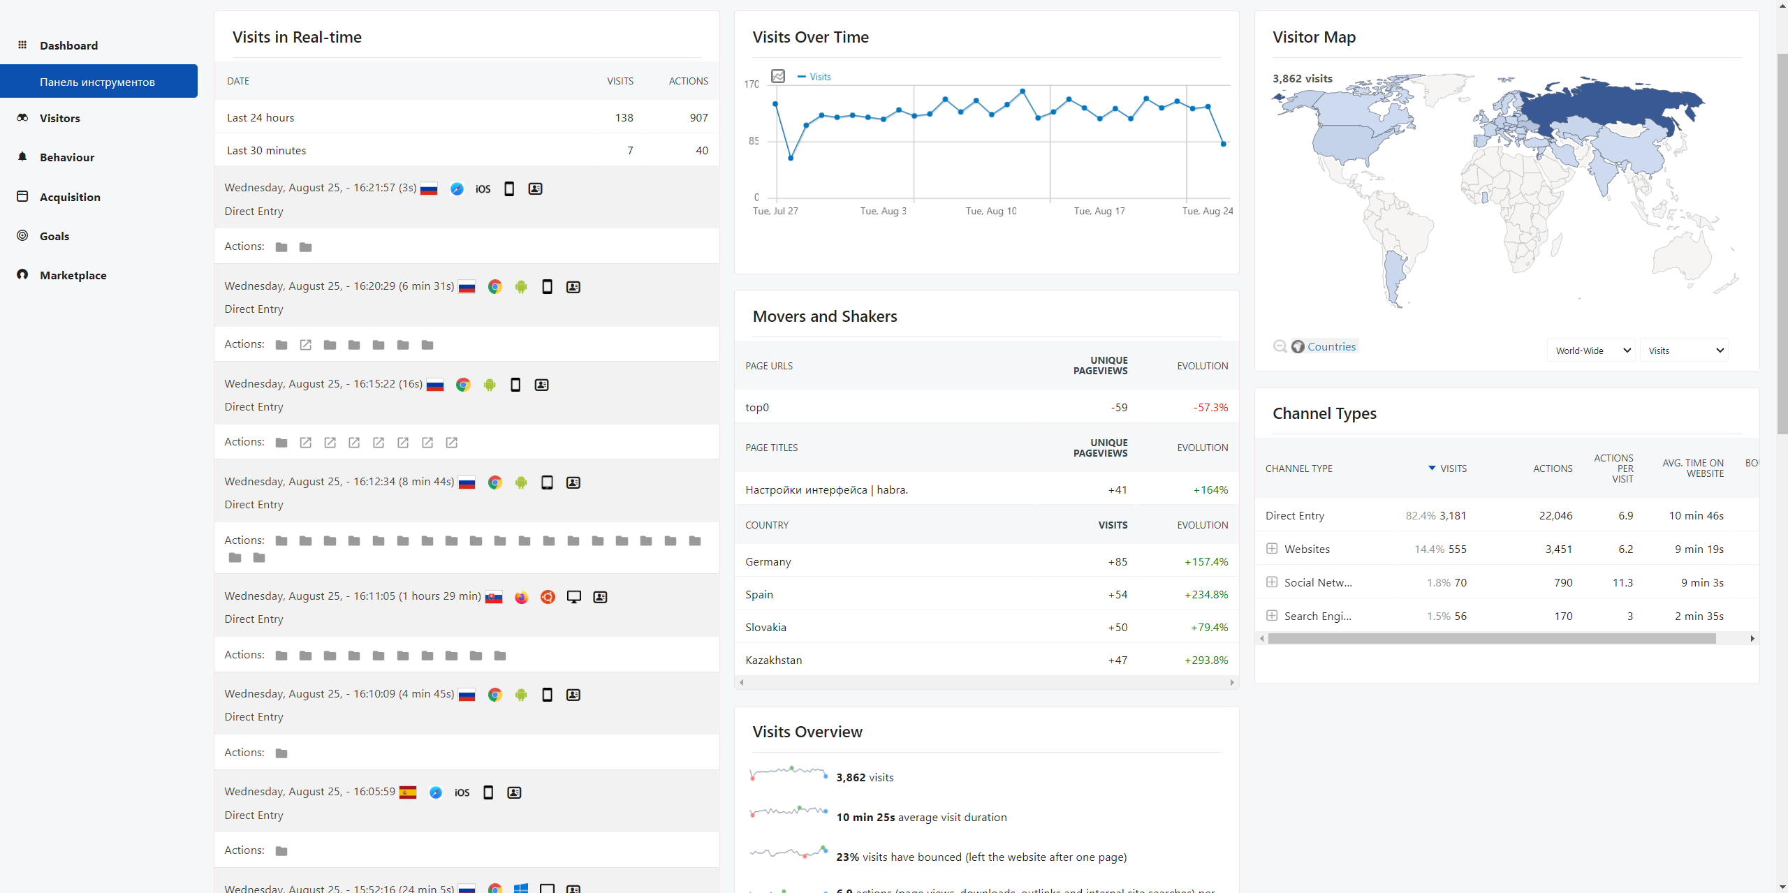Click Russia on the Visitor Map
Image resolution: width=1788 pixels, height=893 pixels.
point(1613,105)
